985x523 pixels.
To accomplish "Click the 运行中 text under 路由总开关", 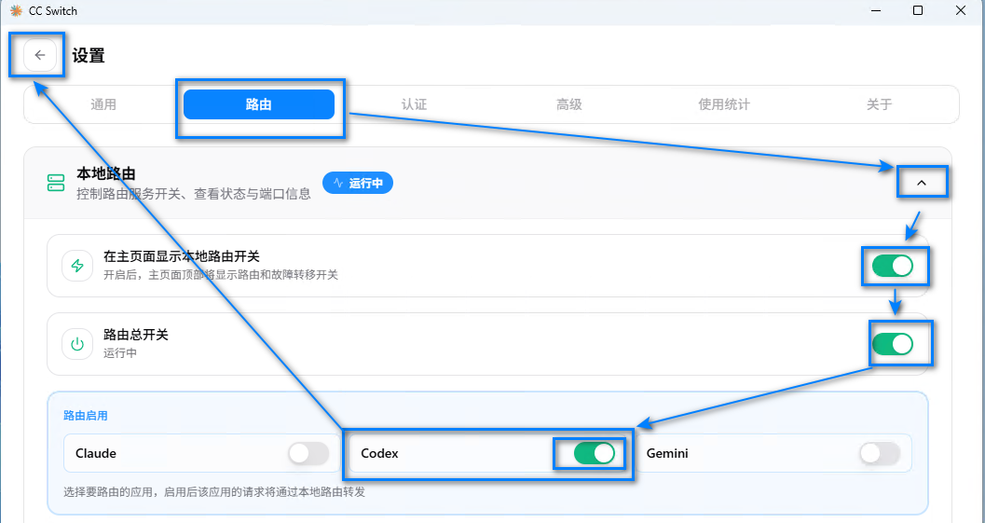I will [120, 352].
